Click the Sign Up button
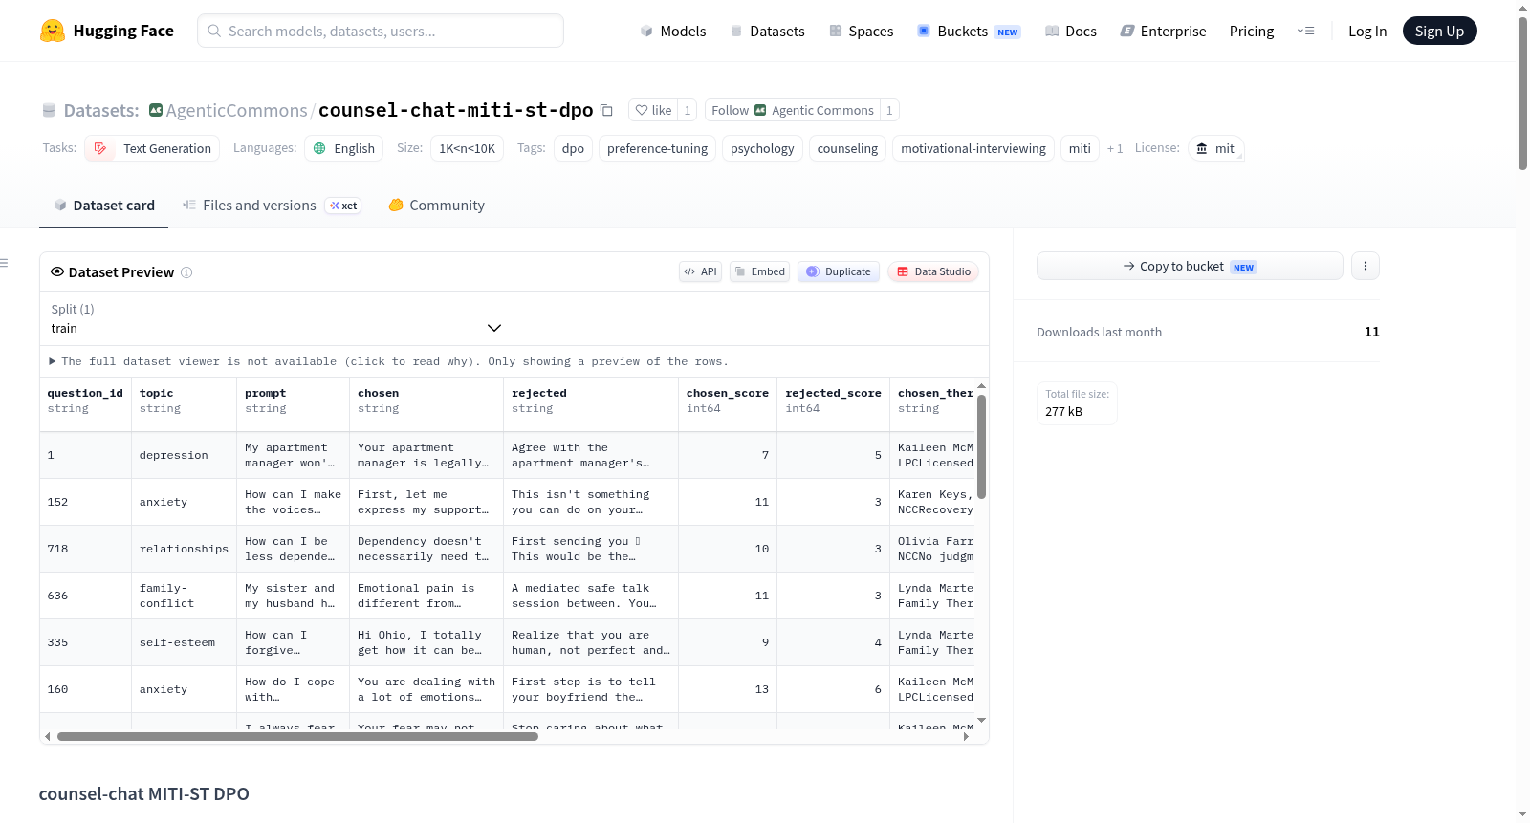Screen dimensions: 1530x823 pos(1439,31)
